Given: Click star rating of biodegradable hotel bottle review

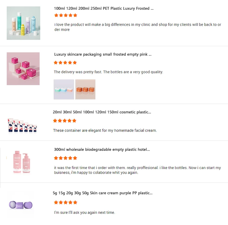Looking at the screenshot, I should [x=66, y=158].
